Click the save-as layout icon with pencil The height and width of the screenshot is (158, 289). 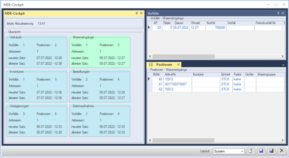[x=271, y=151]
